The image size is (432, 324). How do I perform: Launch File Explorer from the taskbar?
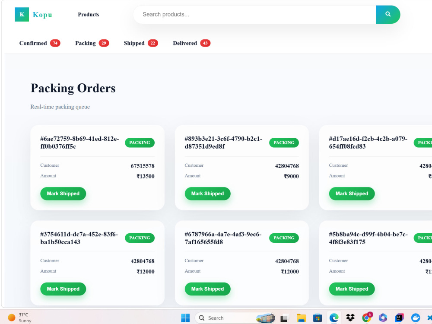point(301,318)
